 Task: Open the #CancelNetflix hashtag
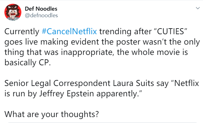tap(69, 31)
